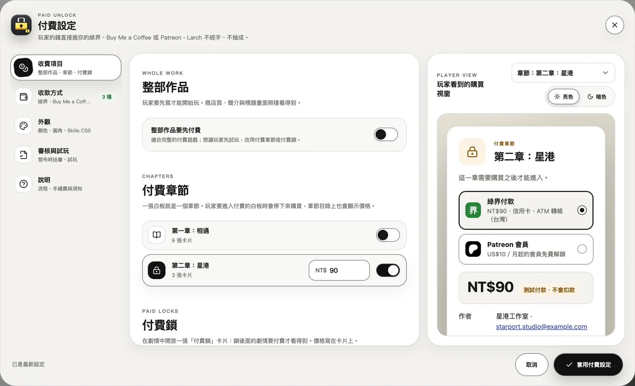Click the question mark icon beside 說明
The width and height of the screenshot is (635, 386).
23,184
